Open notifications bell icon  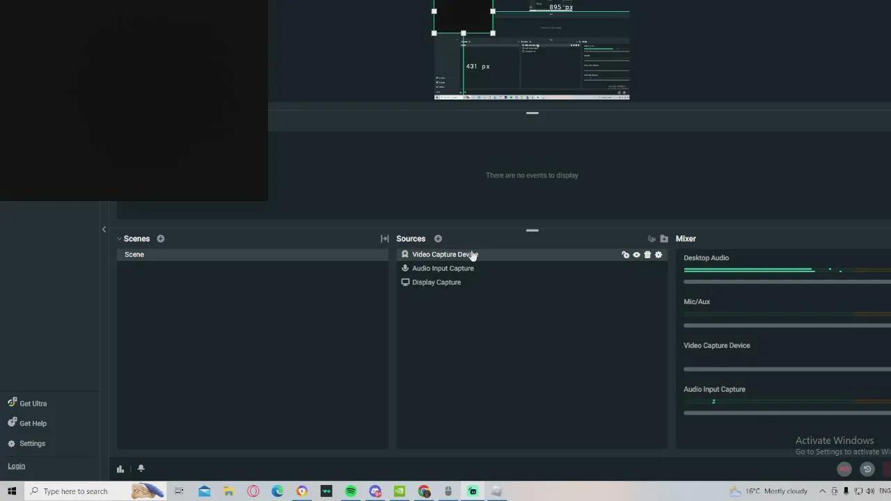point(141,468)
